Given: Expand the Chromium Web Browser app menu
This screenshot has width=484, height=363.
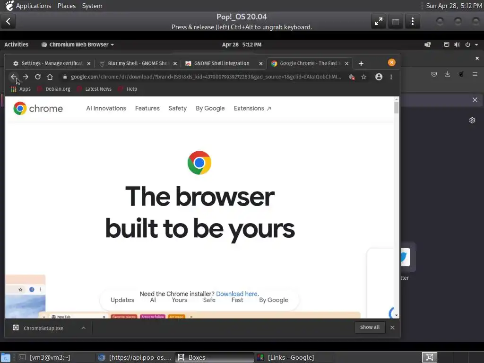Looking at the screenshot, I should [78, 45].
